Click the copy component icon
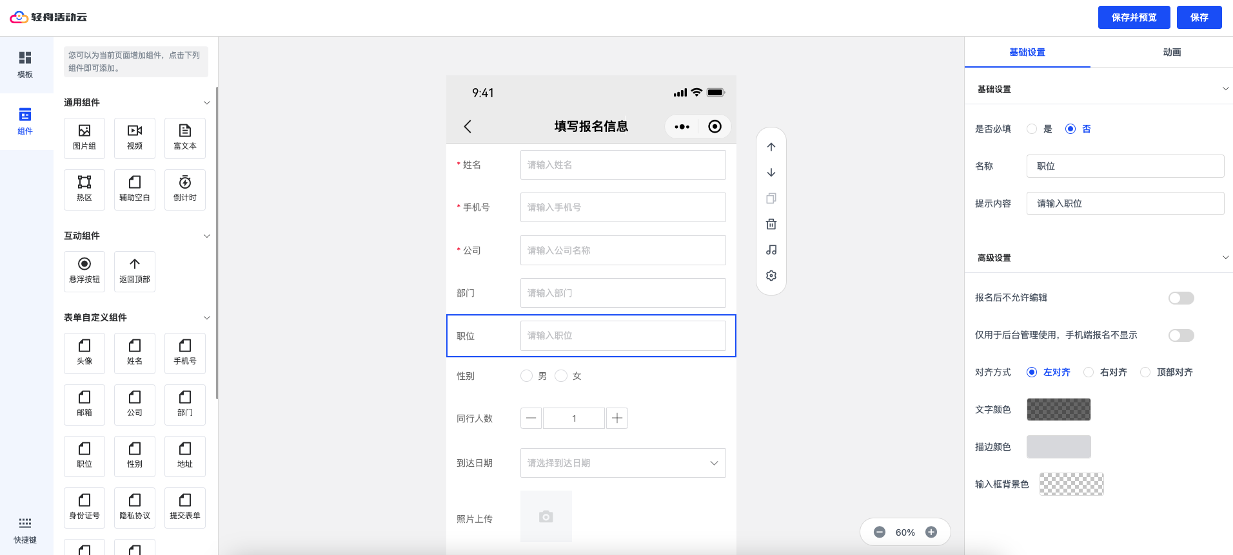Screen dimensions: 1233x555 tap(771, 198)
